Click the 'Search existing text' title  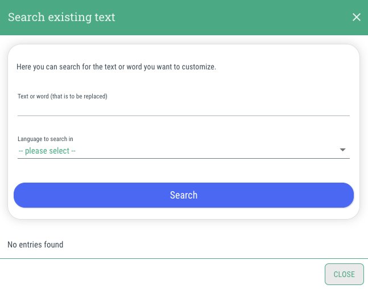[x=61, y=18]
